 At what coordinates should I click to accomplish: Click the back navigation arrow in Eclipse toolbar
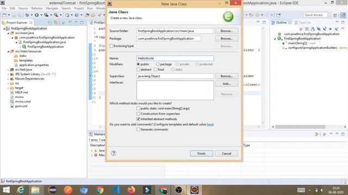click(x=257, y=15)
